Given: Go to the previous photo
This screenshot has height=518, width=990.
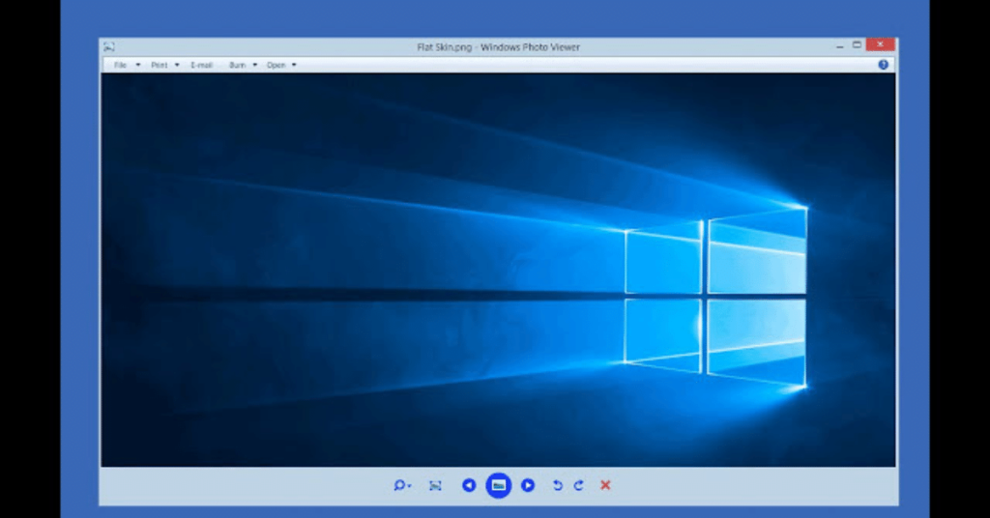Looking at the screenshot, I should [x=469, y=485].
